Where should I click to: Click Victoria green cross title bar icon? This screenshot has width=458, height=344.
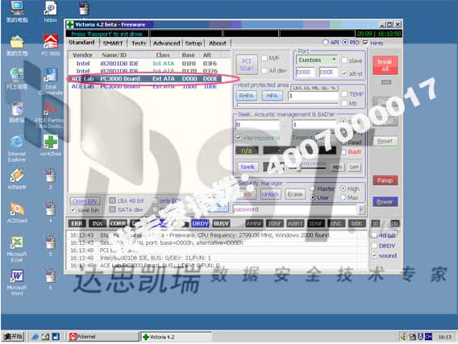70,24
